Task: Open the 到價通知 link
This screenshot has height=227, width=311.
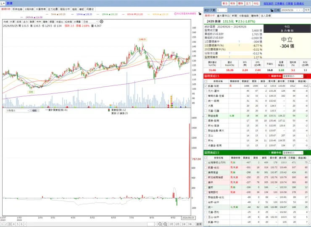Action: (x=299, y=3)
